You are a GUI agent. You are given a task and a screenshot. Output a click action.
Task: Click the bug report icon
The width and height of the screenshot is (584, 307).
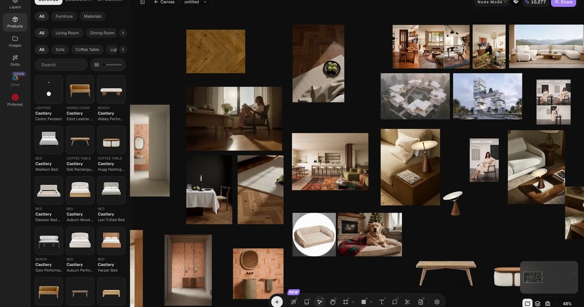(x=548, y=303)
